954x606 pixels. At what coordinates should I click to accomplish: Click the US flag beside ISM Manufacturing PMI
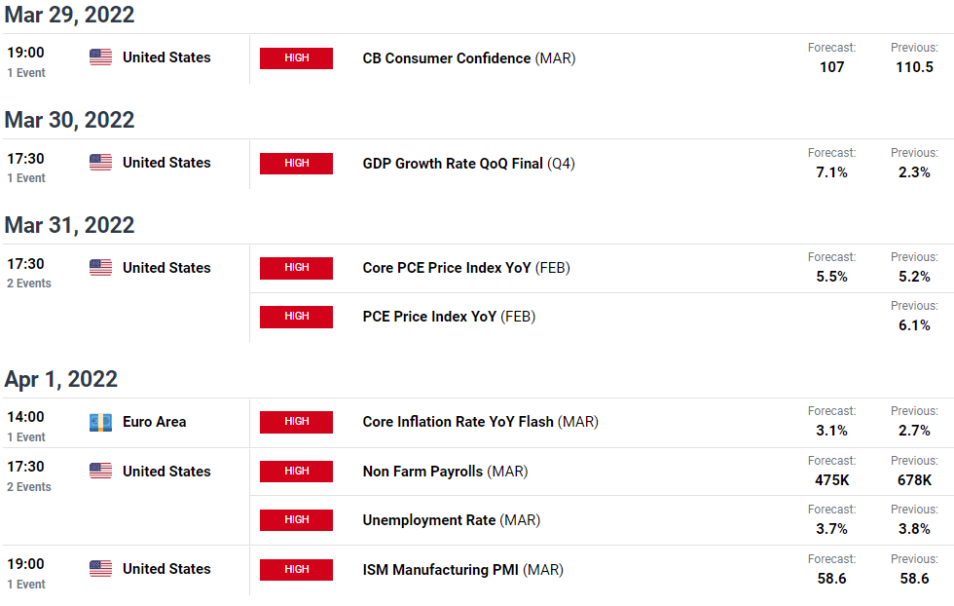100,569
